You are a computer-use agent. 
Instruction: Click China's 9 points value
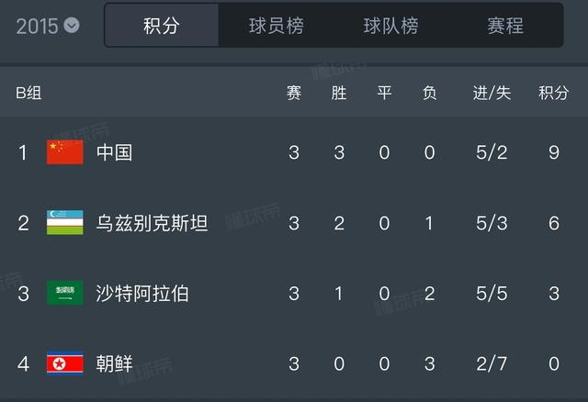point(554,152)
